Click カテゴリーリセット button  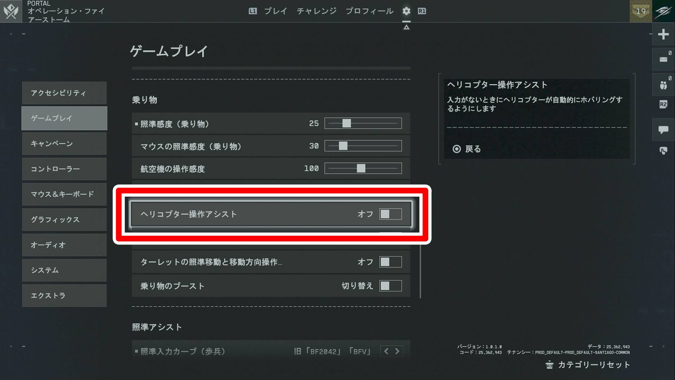593,365
